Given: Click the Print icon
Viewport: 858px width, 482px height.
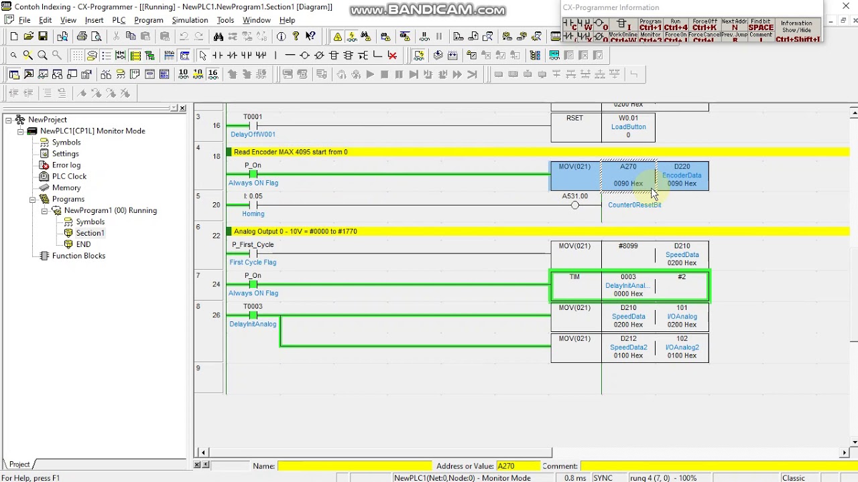Looking at the screenshot, I should coord(82,36).
